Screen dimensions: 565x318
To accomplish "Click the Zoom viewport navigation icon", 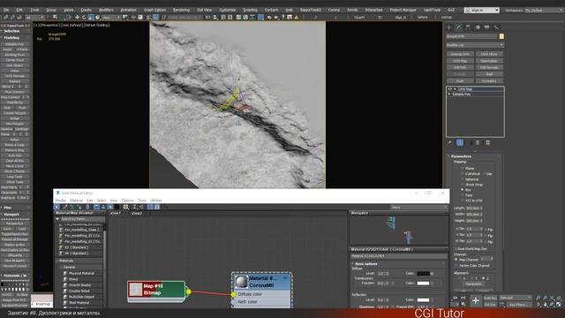I will pyautogui.click(x=538, y=298).
